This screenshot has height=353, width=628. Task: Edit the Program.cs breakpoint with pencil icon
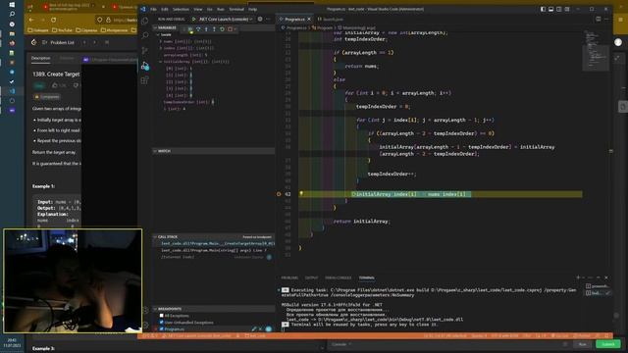[x=253, y=329]
